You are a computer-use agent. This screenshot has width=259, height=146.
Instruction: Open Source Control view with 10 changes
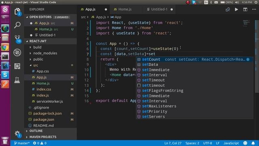pyautogui.click(x=17, y=39)
